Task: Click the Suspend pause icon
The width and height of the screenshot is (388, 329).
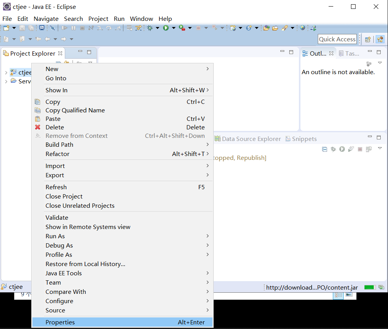Action: pyautogui.click(x=74, y=28)
